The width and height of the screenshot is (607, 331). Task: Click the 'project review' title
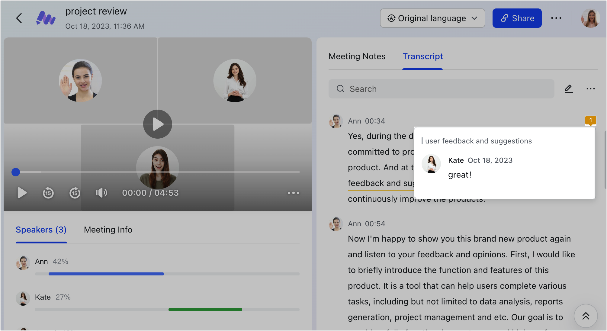(x=96, y=11)
